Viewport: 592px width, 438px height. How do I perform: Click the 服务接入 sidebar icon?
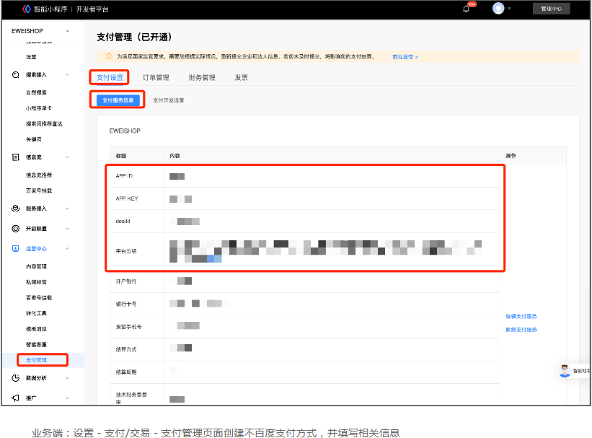click(16, 209)
